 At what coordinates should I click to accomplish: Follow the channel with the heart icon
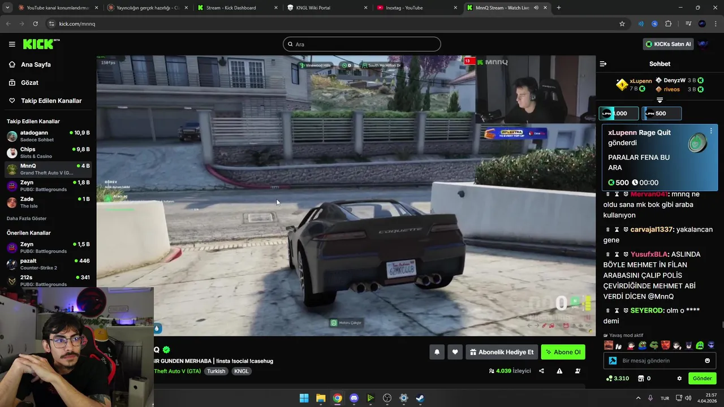[x=455, y=352]
